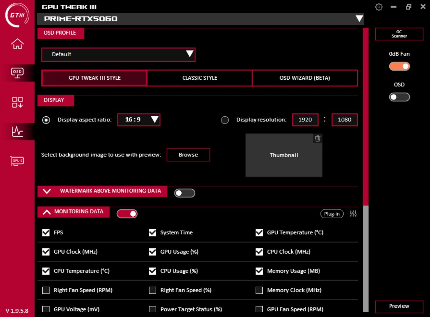
Task: Uncheck System Time checkbox
Action: (152, 233)
